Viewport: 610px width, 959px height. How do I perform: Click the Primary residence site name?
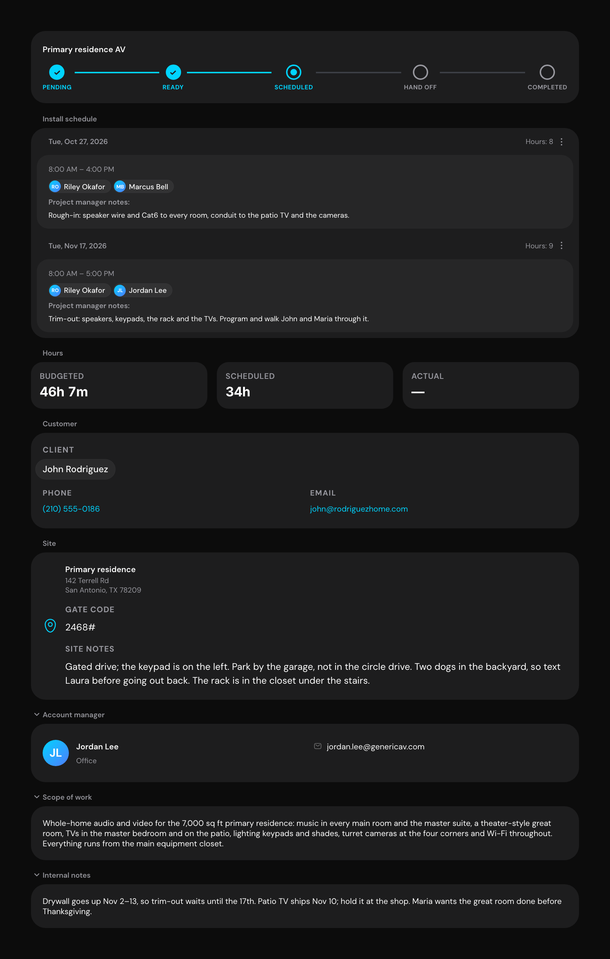tap(100, 570)
